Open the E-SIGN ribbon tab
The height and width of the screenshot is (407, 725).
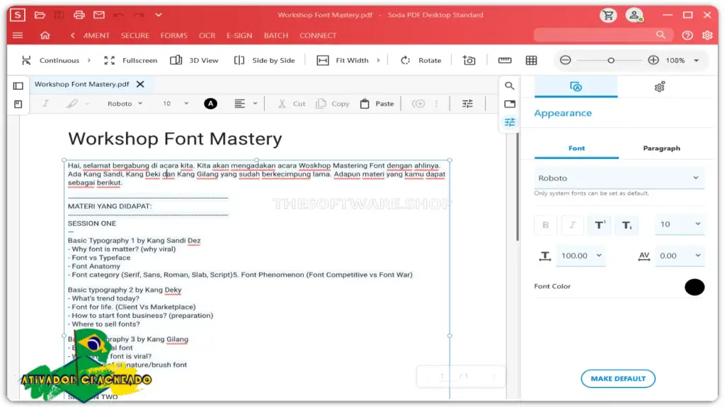239,35
